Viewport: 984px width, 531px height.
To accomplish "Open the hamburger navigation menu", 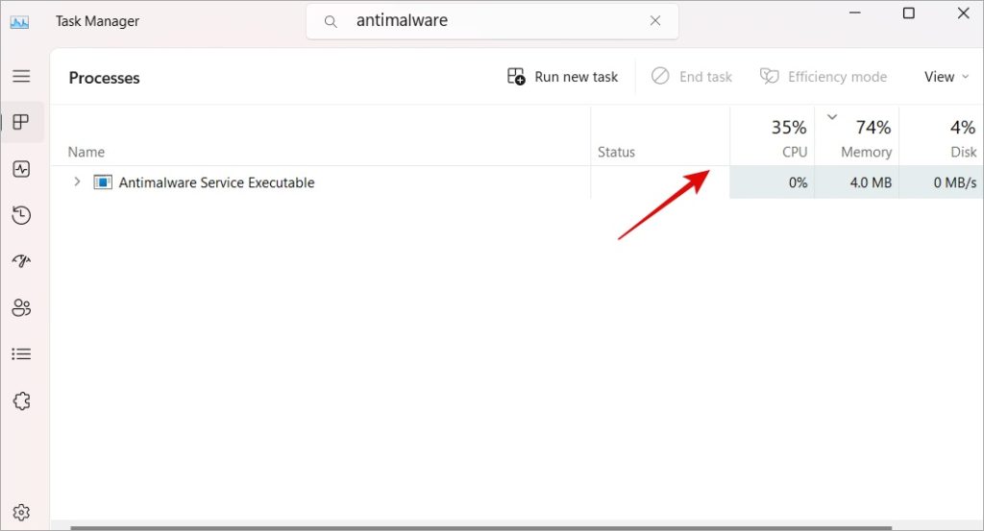I will pos(21,76).
